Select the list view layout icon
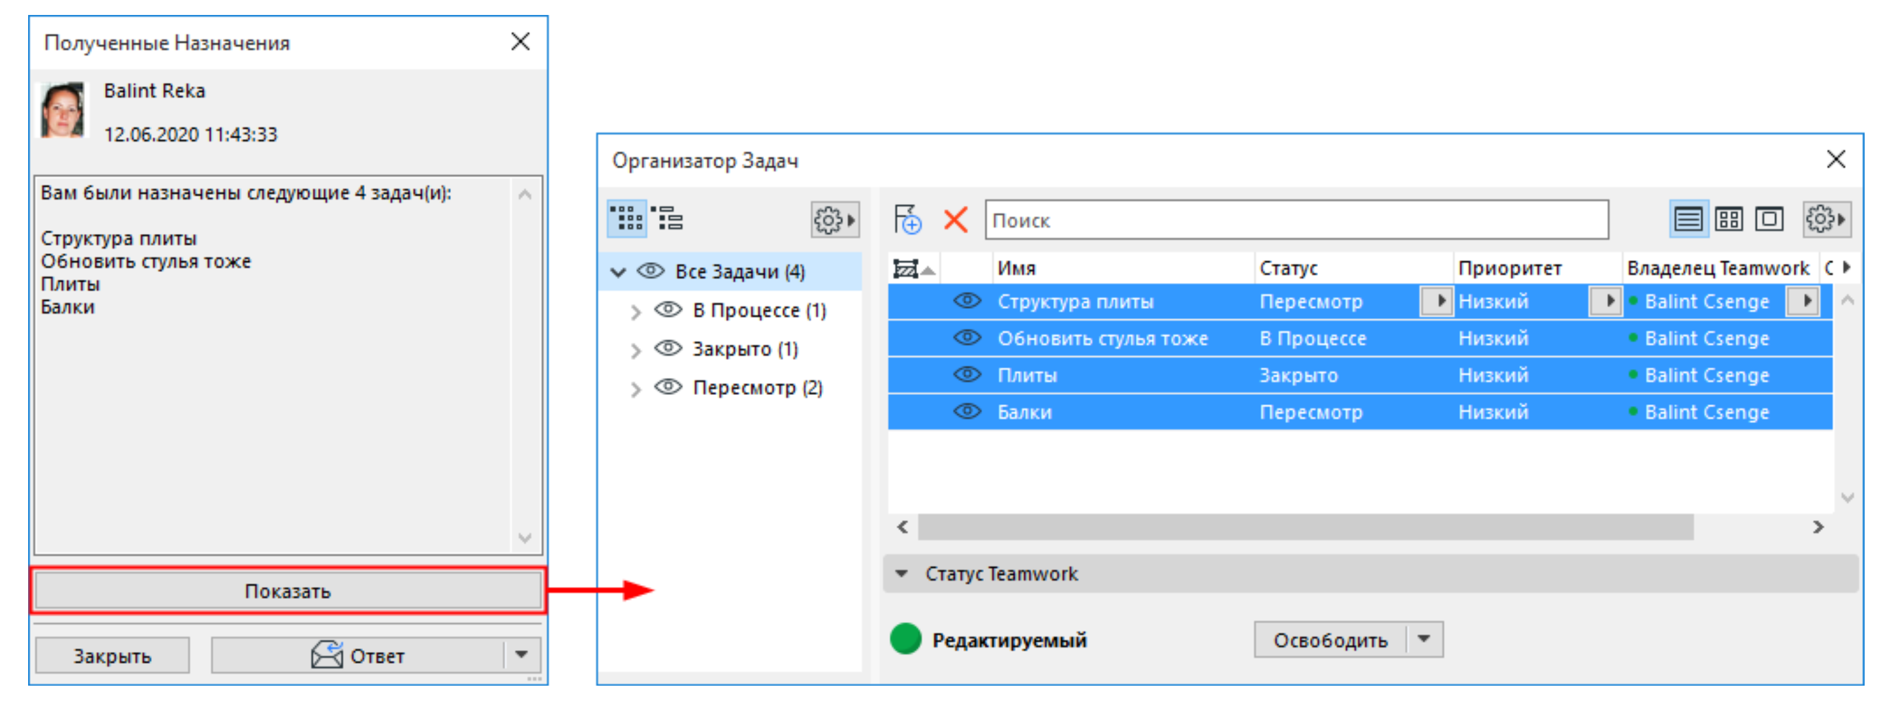Image resolution: width=1879 pixels, height=705 pixels. pyautogui.click(x=1688, y=219)
